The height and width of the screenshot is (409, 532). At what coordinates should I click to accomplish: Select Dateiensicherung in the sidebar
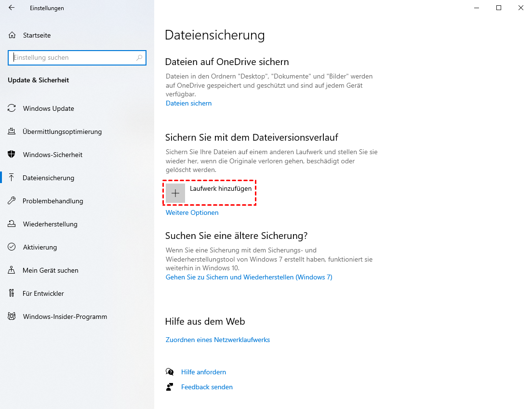pos(48,178)
